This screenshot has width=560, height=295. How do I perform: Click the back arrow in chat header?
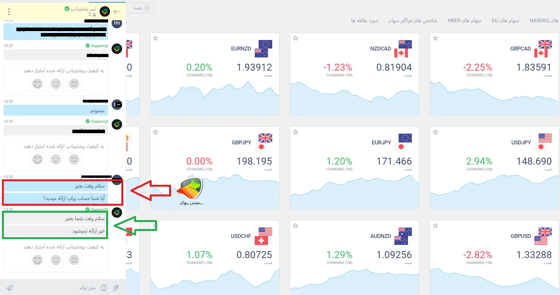[x=117, y=12]
